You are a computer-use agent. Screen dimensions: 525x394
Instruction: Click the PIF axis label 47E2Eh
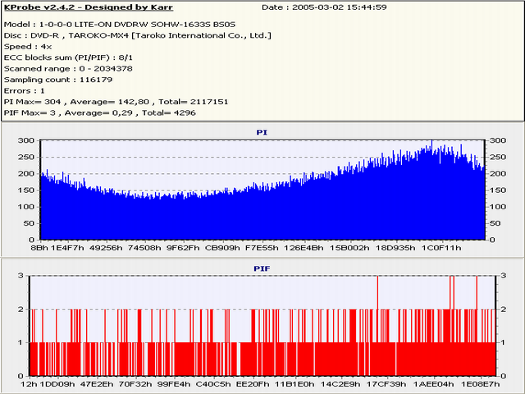tap(97, 384)
